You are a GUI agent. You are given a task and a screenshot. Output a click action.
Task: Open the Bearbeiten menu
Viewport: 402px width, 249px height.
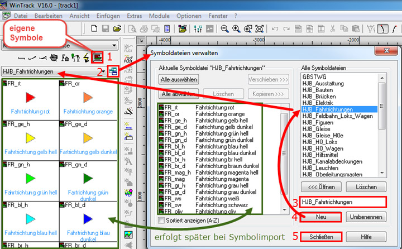pyautogui.click(x=48, y=16)
